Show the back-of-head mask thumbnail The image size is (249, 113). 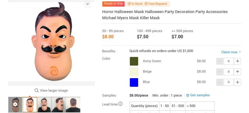[x=73, y=105]
